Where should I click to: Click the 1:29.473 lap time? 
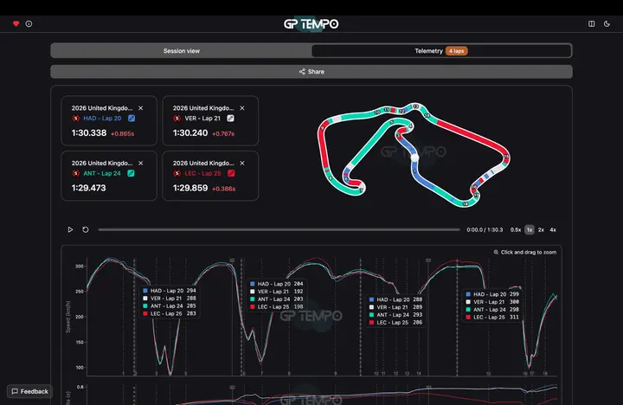pos(88,188)
